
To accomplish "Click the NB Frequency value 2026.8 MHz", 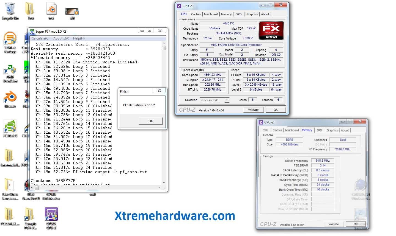I will click(x=343, y=149).
